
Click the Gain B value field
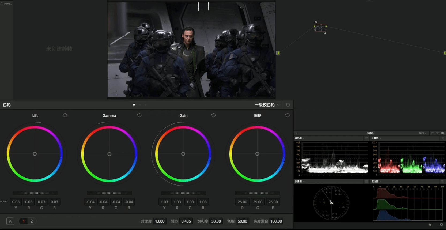pyautogui.click(x=203, y=202)
